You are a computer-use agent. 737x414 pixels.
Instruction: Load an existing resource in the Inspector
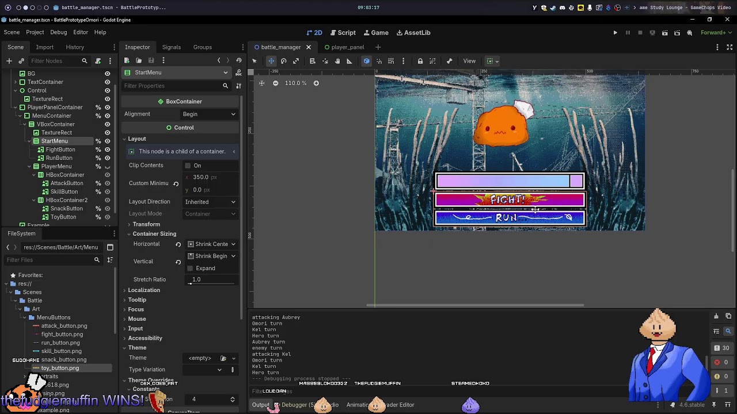tap(139, 60)
